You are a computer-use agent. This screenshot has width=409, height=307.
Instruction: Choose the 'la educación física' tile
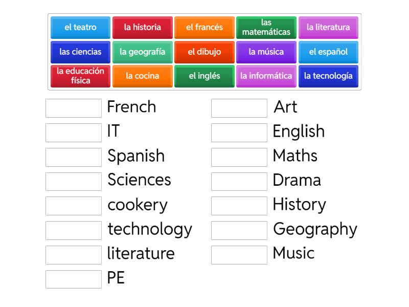tap(80, 76)
